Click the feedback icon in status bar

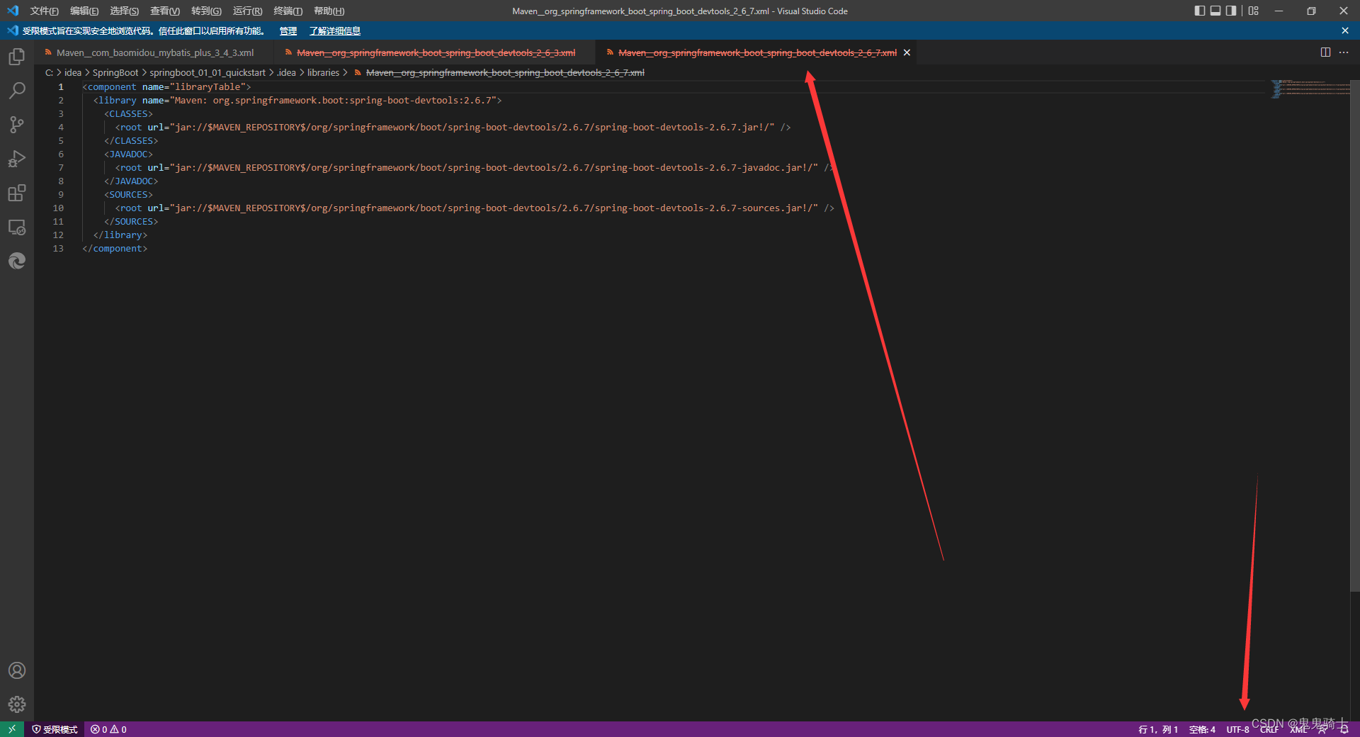(x=1322, y=729)
